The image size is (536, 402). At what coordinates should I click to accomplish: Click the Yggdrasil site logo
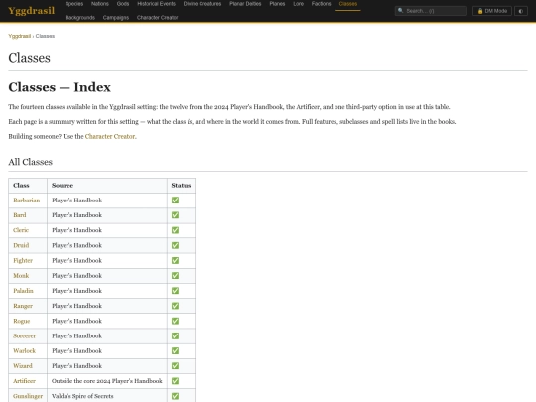point(31,11)
